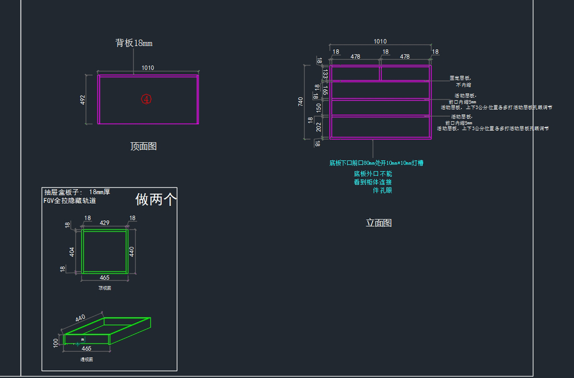Click the 492 height dimension on top view

(x=82, y=100)
